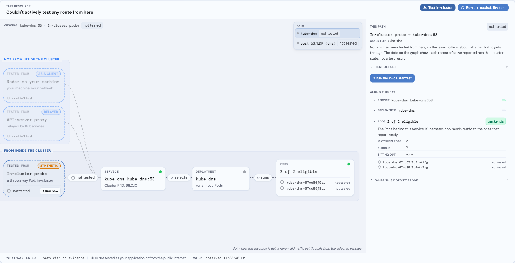Click diamond icon on 'runs' edge label

[x=258, y=178]
